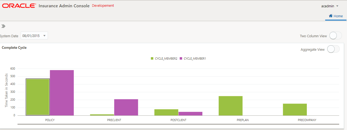Click the Insurance Admin Console title
The height and width of the screenshot is (130, 347).
(64, 6)
